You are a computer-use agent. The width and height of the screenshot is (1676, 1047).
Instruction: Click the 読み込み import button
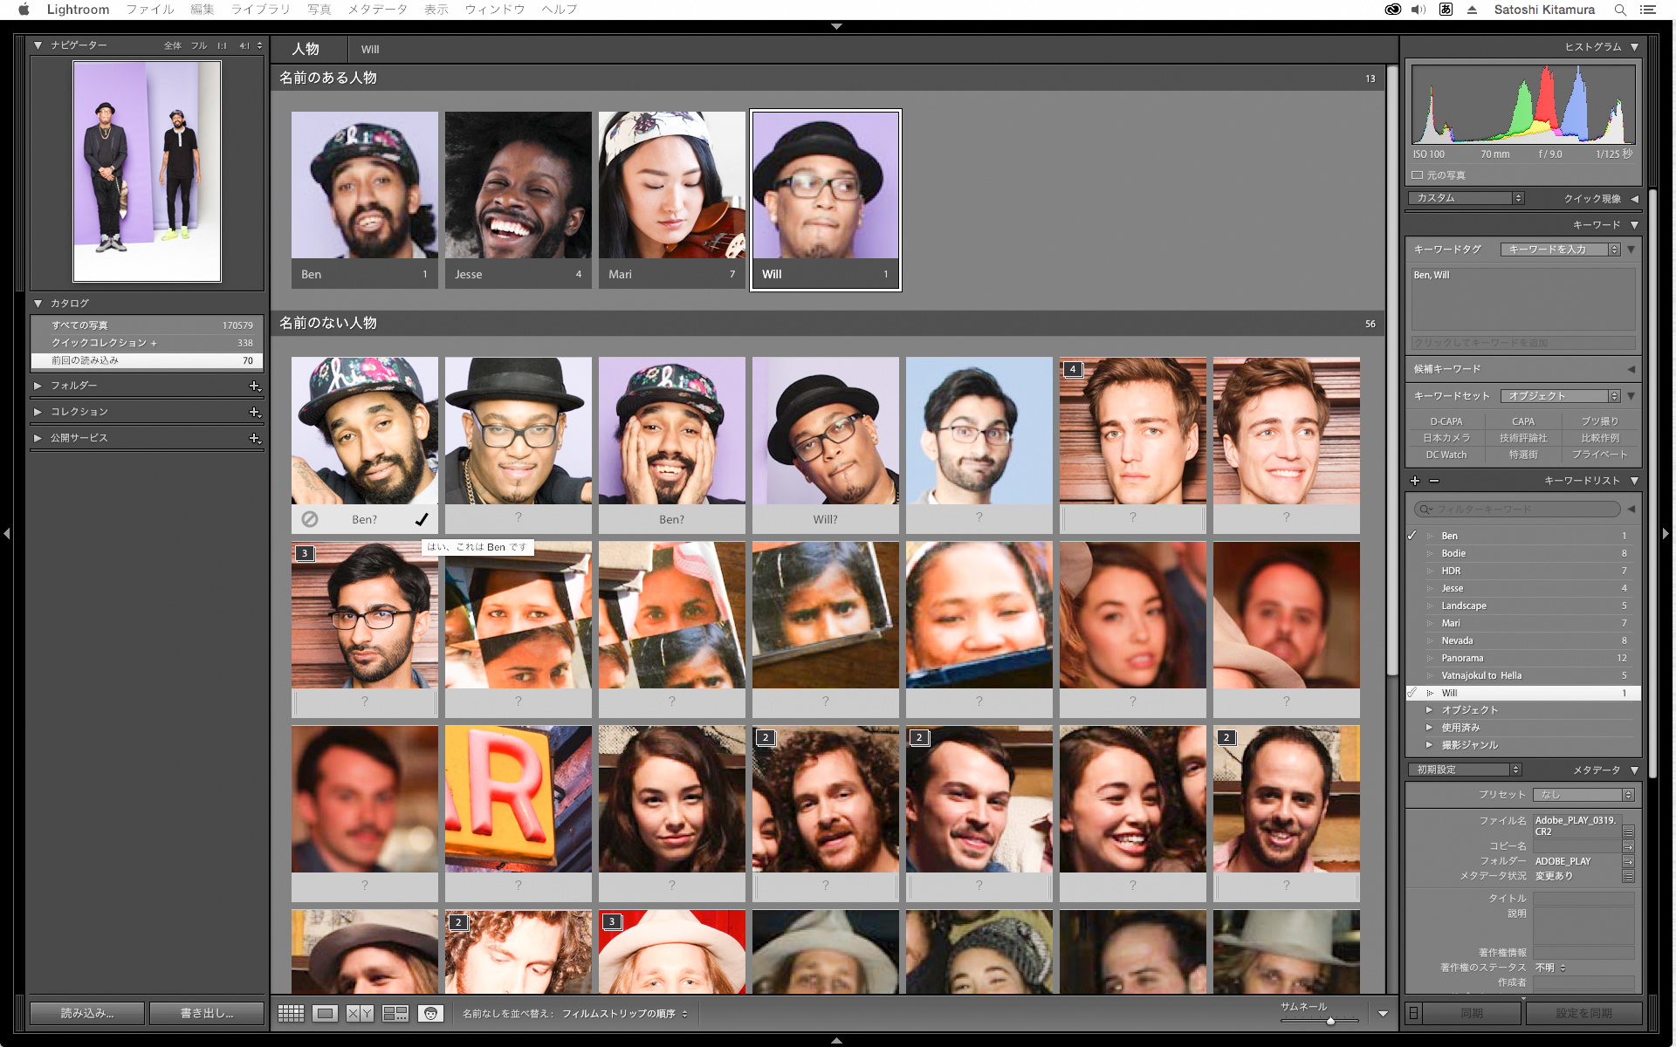pyautogui.click(x=86, y=1013)
